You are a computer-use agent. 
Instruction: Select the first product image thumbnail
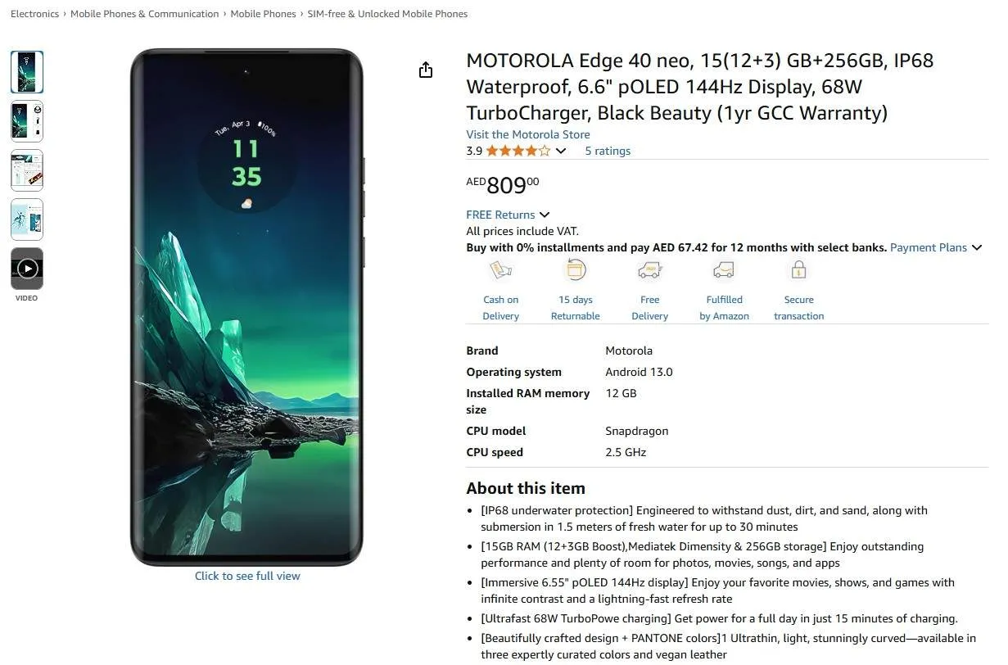tap(26, 72)
